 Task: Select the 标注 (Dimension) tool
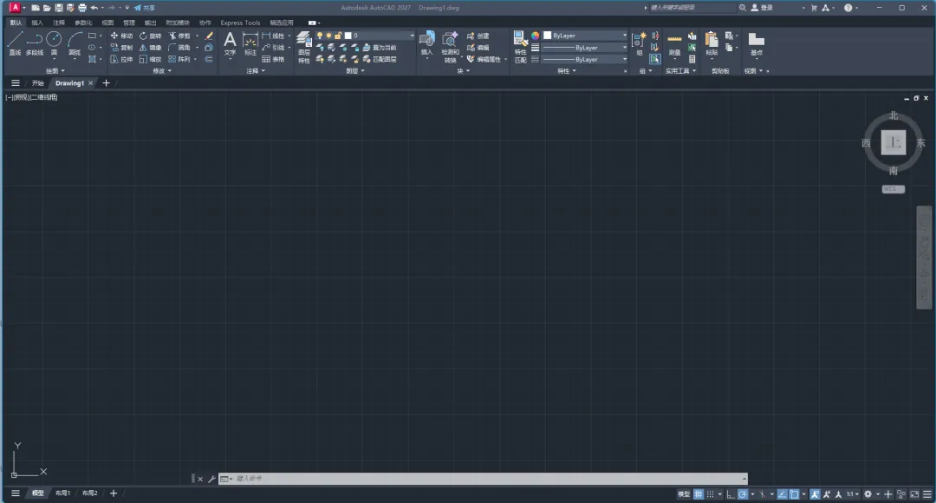pyautogui.click(x=250, y=43)
